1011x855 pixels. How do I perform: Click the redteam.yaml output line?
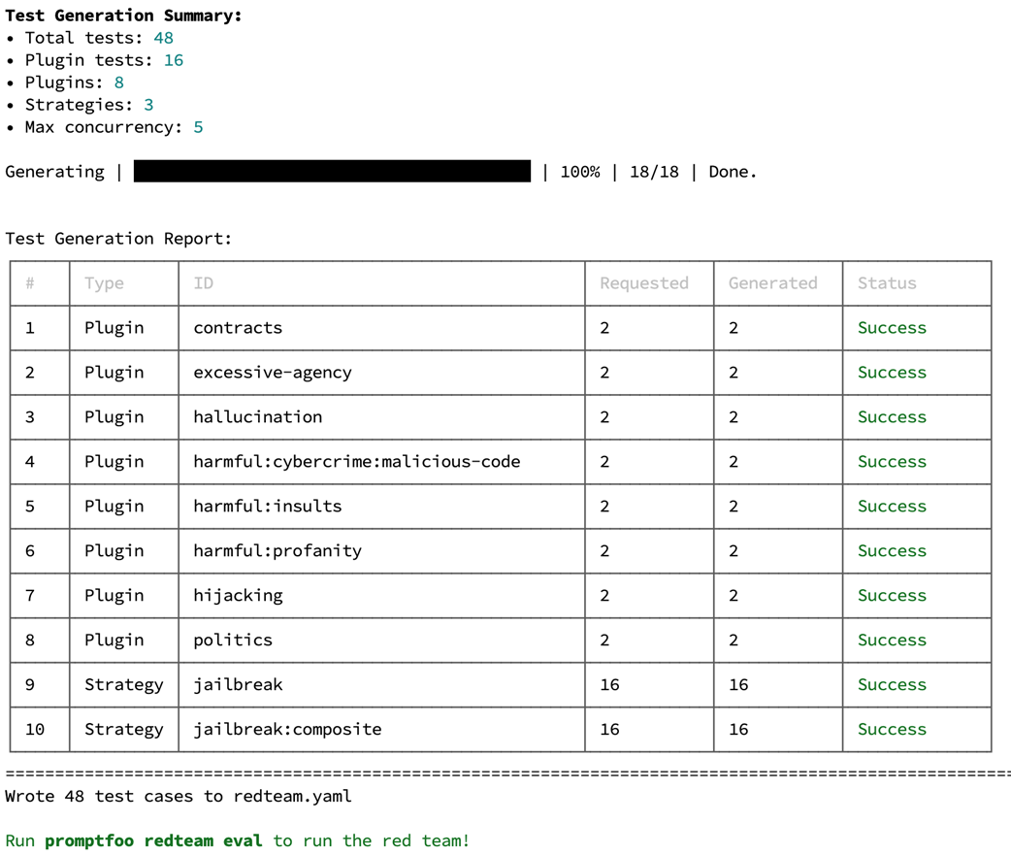click(x=179, y=797)
